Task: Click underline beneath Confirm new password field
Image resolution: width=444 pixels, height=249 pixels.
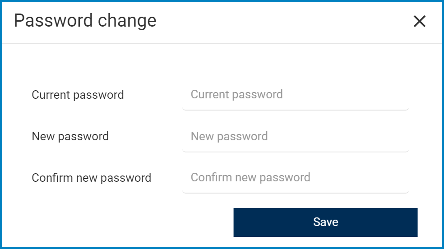Action: point(295,193)
